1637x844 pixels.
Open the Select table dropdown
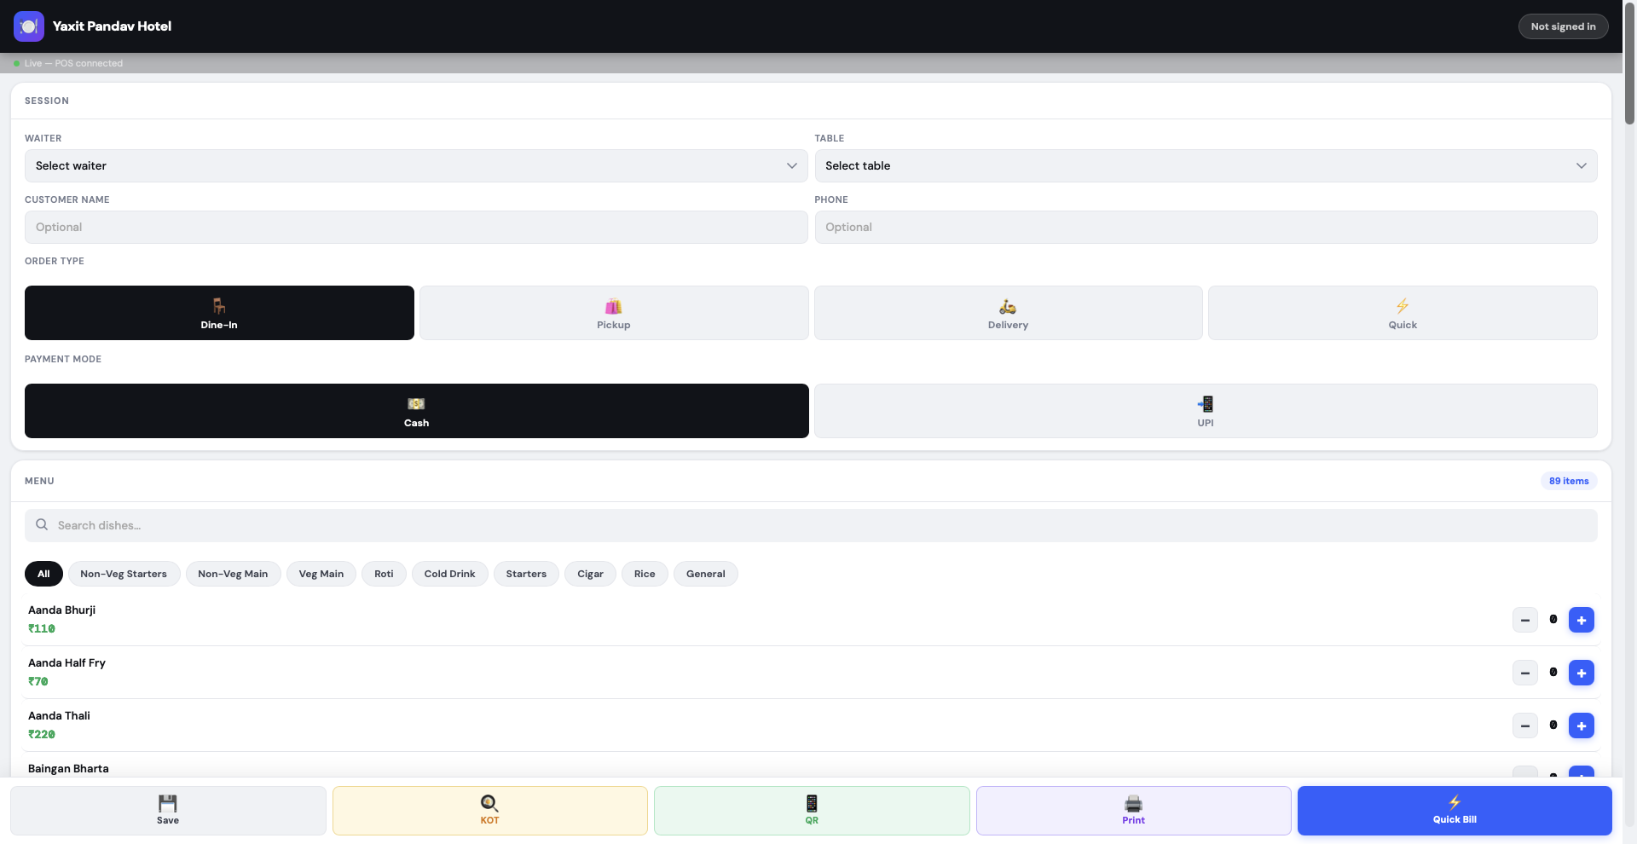(x=1206, y=165)
